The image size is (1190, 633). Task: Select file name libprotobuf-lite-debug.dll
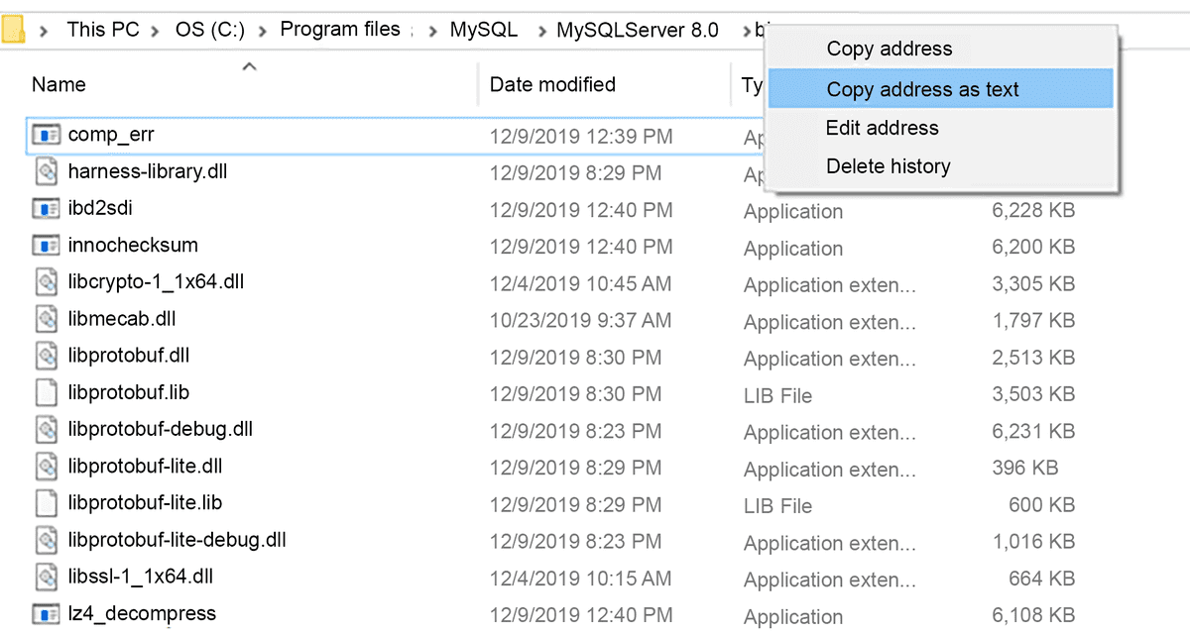coord(178,539)
